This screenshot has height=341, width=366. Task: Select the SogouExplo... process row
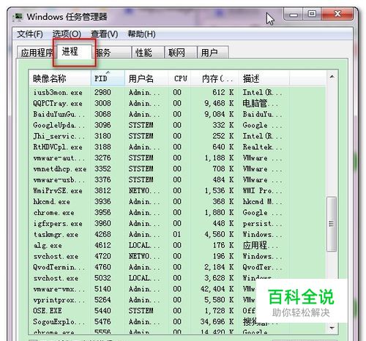pyautogui.click(x=177, y=321)
